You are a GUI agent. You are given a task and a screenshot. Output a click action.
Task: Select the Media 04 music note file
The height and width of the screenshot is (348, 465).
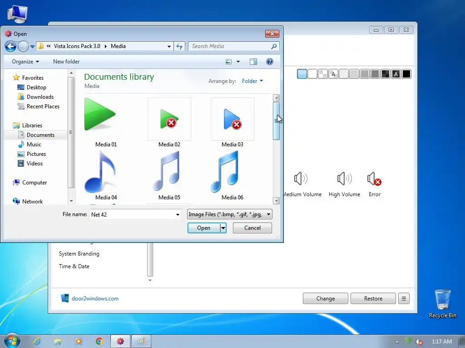click(100, 172)
